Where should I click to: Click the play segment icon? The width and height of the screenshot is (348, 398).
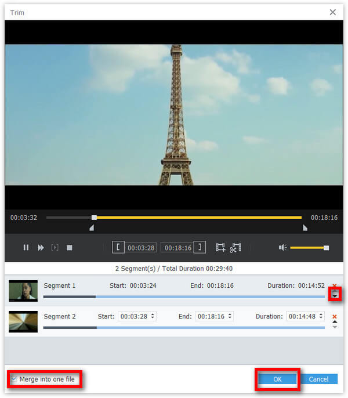pyautogui.click(x=55, y=248)
